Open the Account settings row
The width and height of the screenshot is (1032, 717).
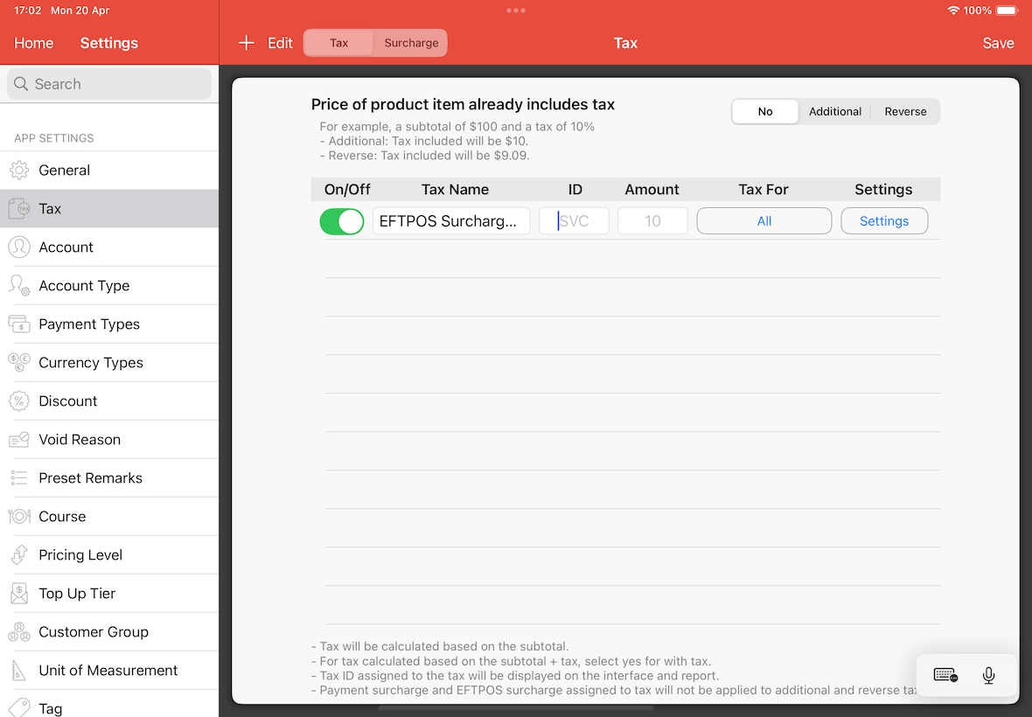coord(109,247)
